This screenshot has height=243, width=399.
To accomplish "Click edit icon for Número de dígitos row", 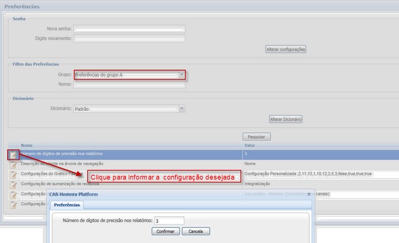I will (13, 155).
